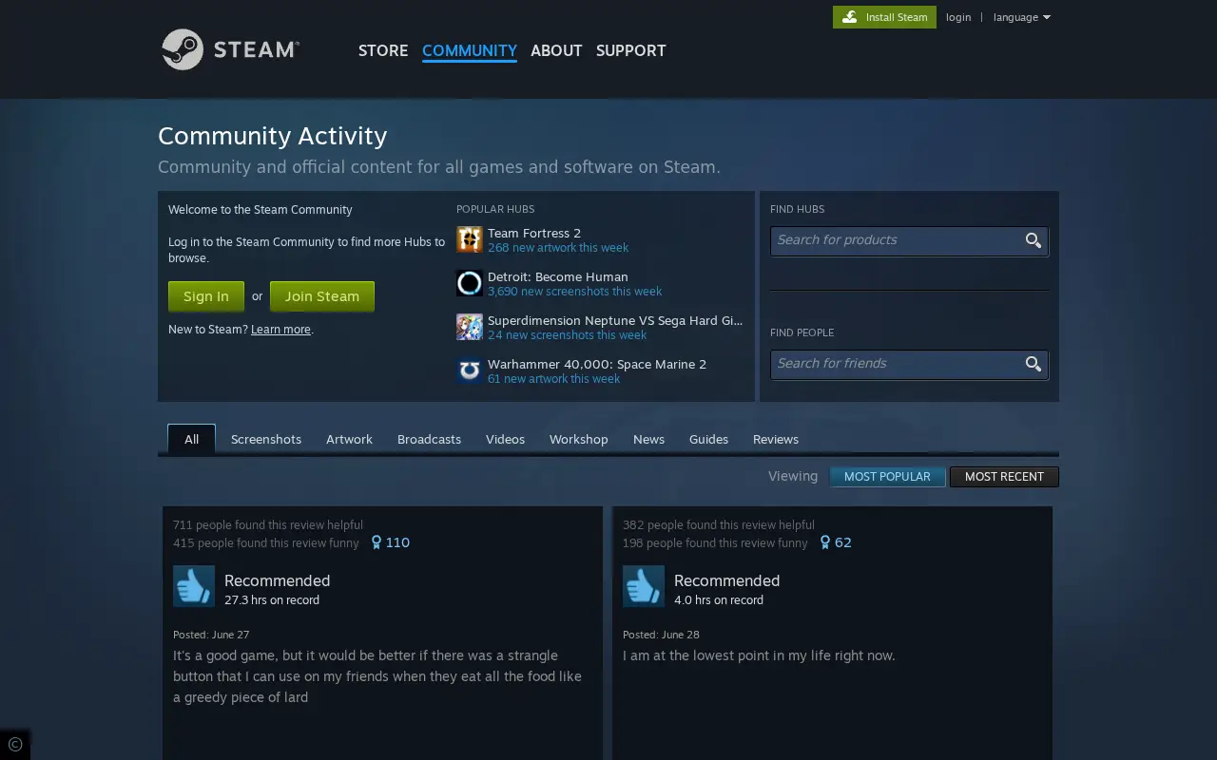Follow the Learn more link
The height and width of the screenshot is (760, 1217).
(280, 330)
